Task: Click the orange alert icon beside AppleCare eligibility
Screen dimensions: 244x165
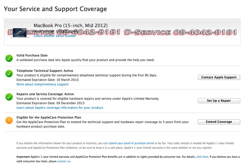Action: [x=9, y=120]
